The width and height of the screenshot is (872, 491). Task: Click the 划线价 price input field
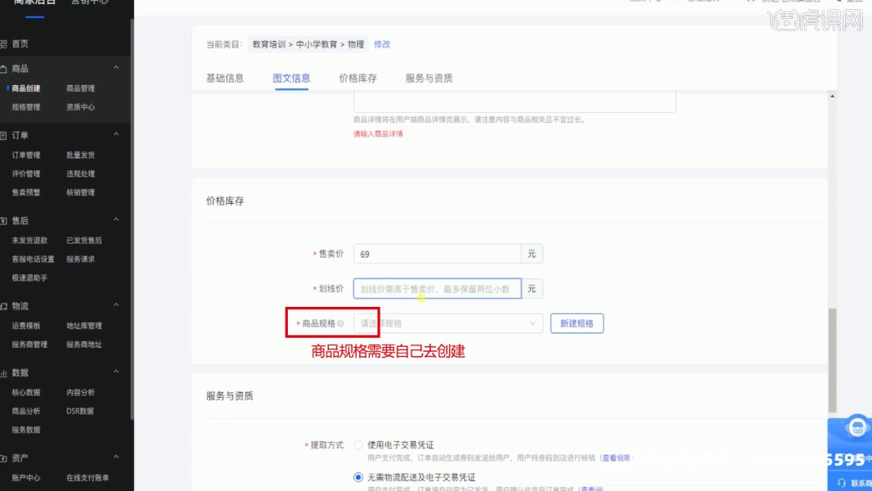tap(437, 289)
